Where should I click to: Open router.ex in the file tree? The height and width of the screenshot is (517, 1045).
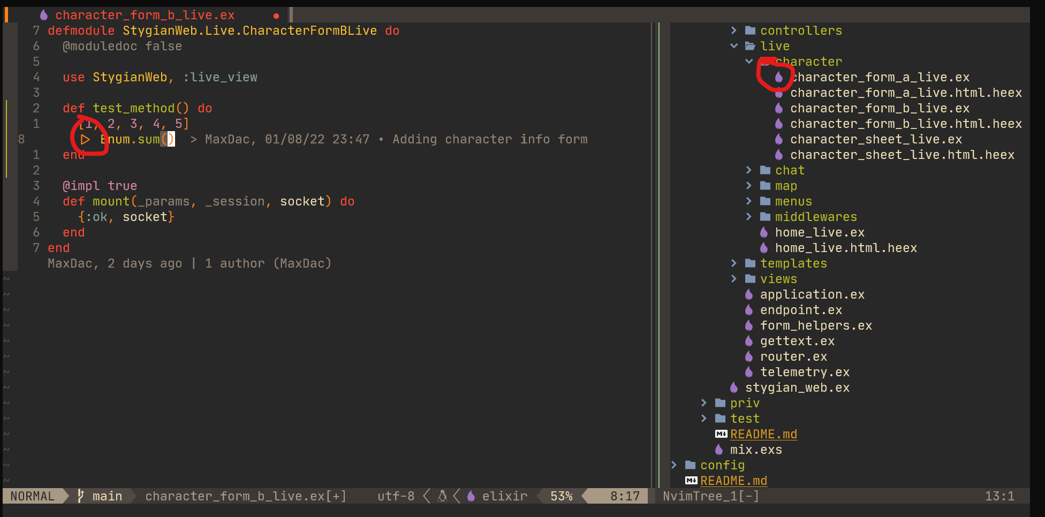point(793,356)
